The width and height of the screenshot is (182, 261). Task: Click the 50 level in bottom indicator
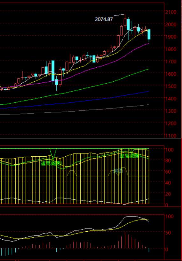pos(168,233)
